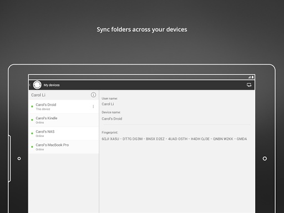Click the battery icon in status bar
Screen dimensions: 284x213
pos(252,77)
